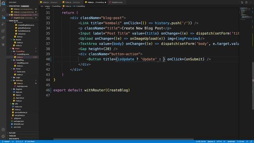
Task: Open mainApp.scss in explorer
Action: (x=22, y=86)
